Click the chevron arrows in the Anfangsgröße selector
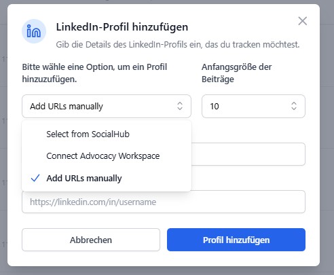Viewport: 334px width, 275px height. point(294,106)
